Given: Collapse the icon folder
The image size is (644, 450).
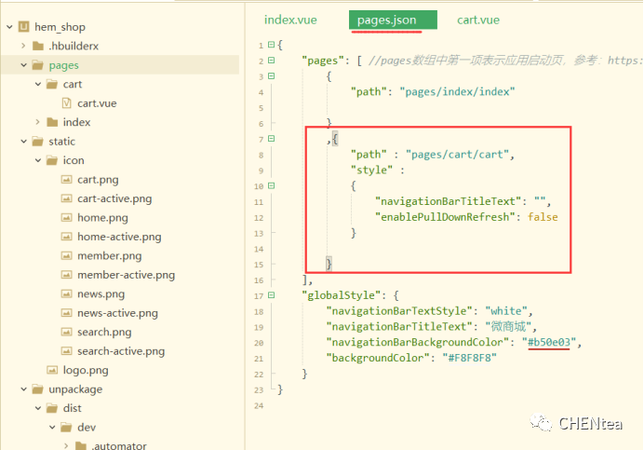Looking at the screenshot, I should [x=37, y=160].
